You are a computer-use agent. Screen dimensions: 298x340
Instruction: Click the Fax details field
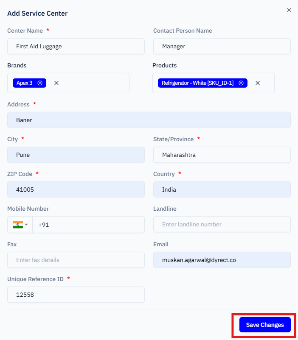[76, 260]
